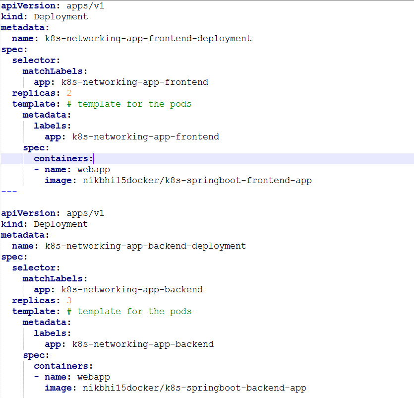Screen dimensions: 414x398
Task: Click the replicas value 2
Action: point(69,93)
